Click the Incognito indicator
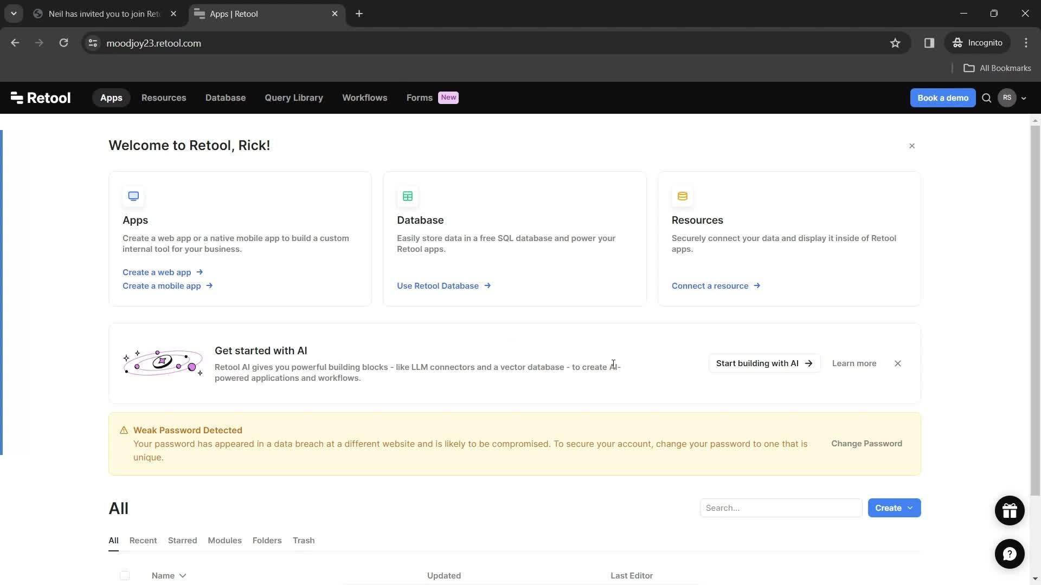Viewport: 1041px width, 585px height. [x=978, y=43]
